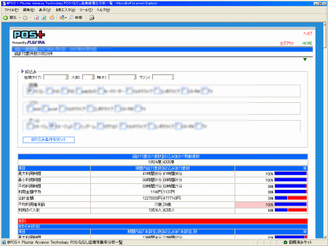This screenshot has width=328, height=246.
Task: Open the ファイル menu
Action: (11, 10)
